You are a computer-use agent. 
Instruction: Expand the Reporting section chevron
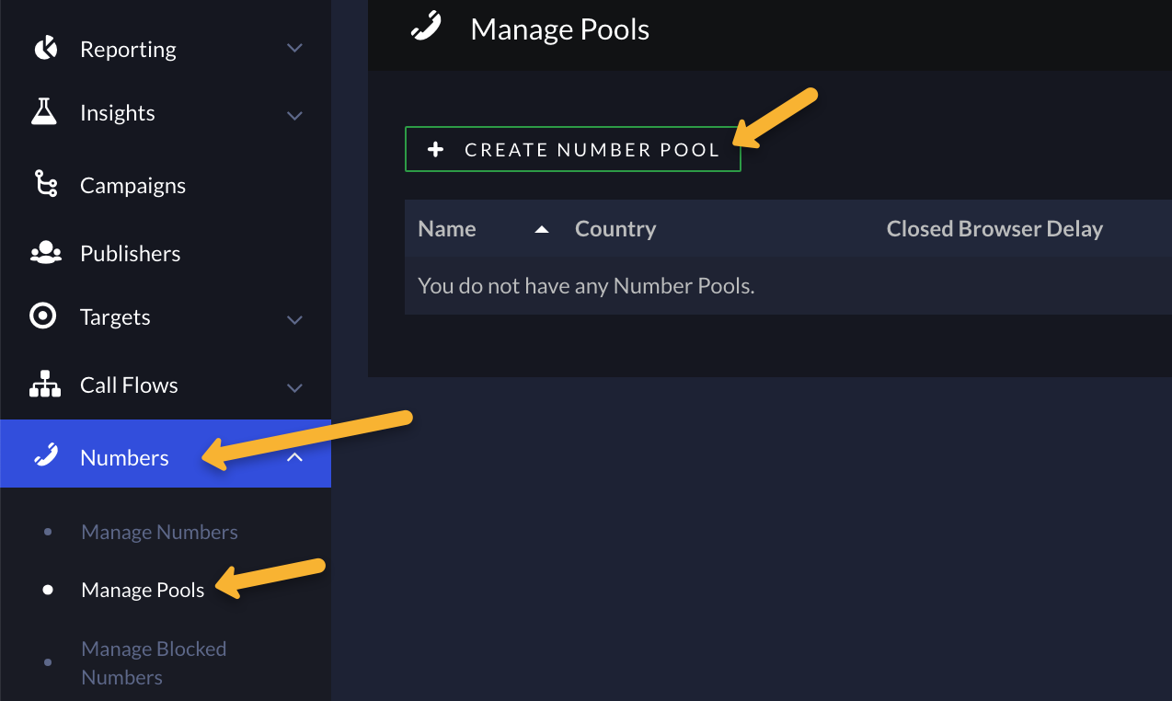click(294, 48)
